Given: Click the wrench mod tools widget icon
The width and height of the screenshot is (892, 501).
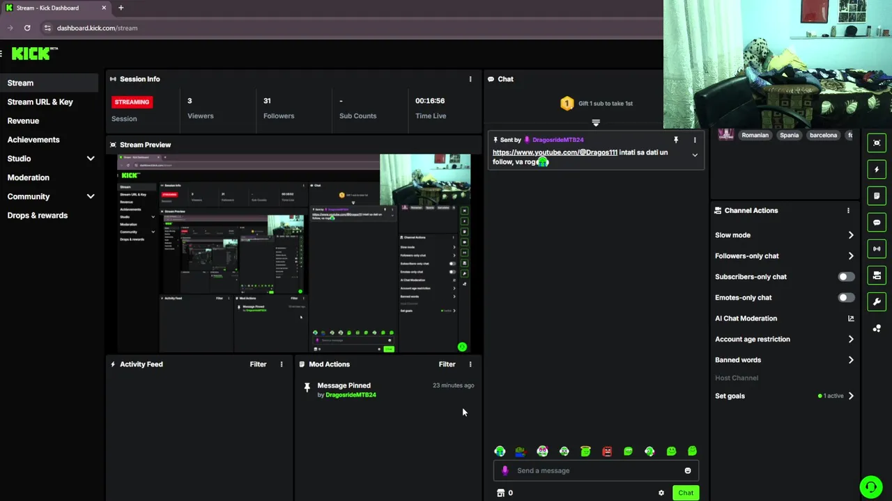Looking at the screenshot, I should pyautogui.click(x=877, y=301).
